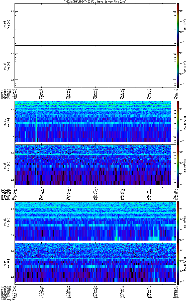Click the X_RE_GSE row label under THD panels
Screen dimensions: 188x301
pyautogui.click(x=6, y=190)
